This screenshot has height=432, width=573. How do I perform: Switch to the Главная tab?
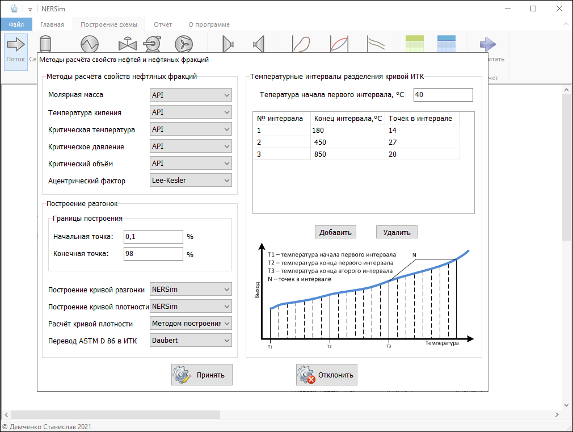pos(52,24)
